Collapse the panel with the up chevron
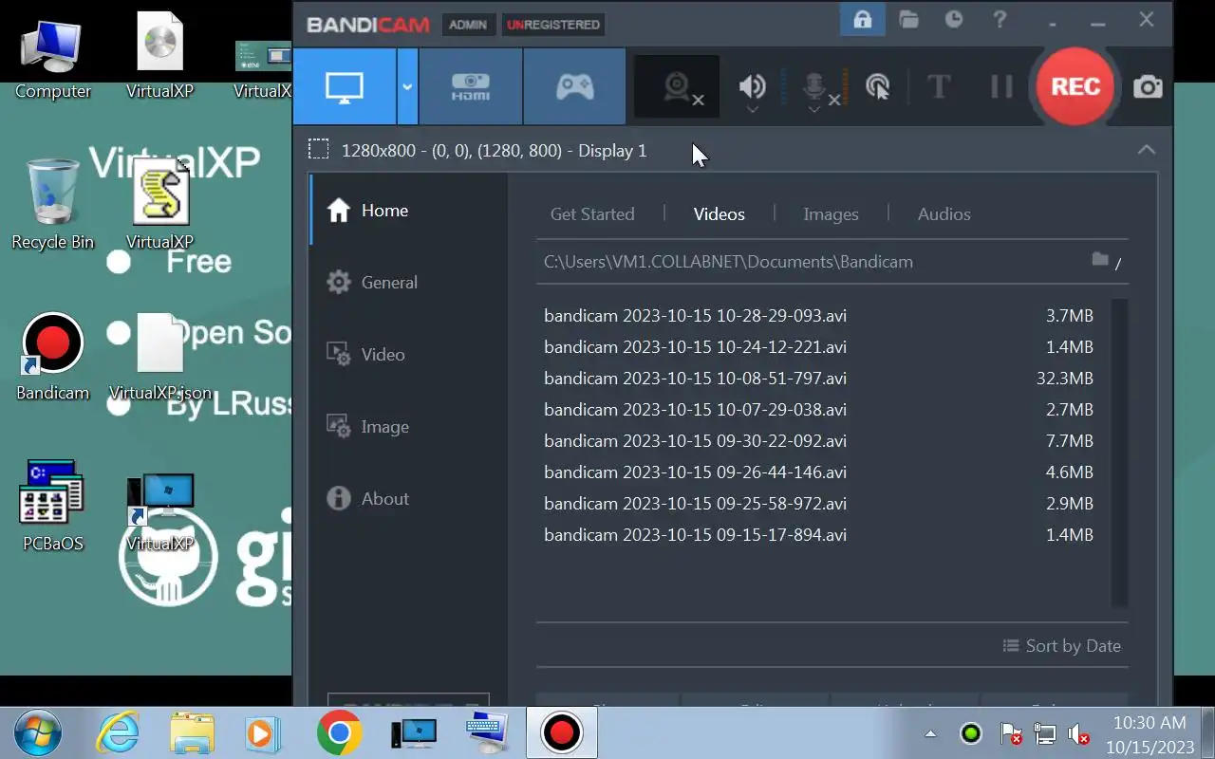 coord(1147,150)
